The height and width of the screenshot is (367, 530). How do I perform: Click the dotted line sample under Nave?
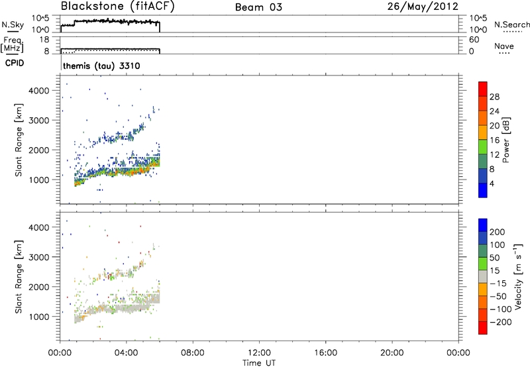pyautogui.click(x=505, y=53)
